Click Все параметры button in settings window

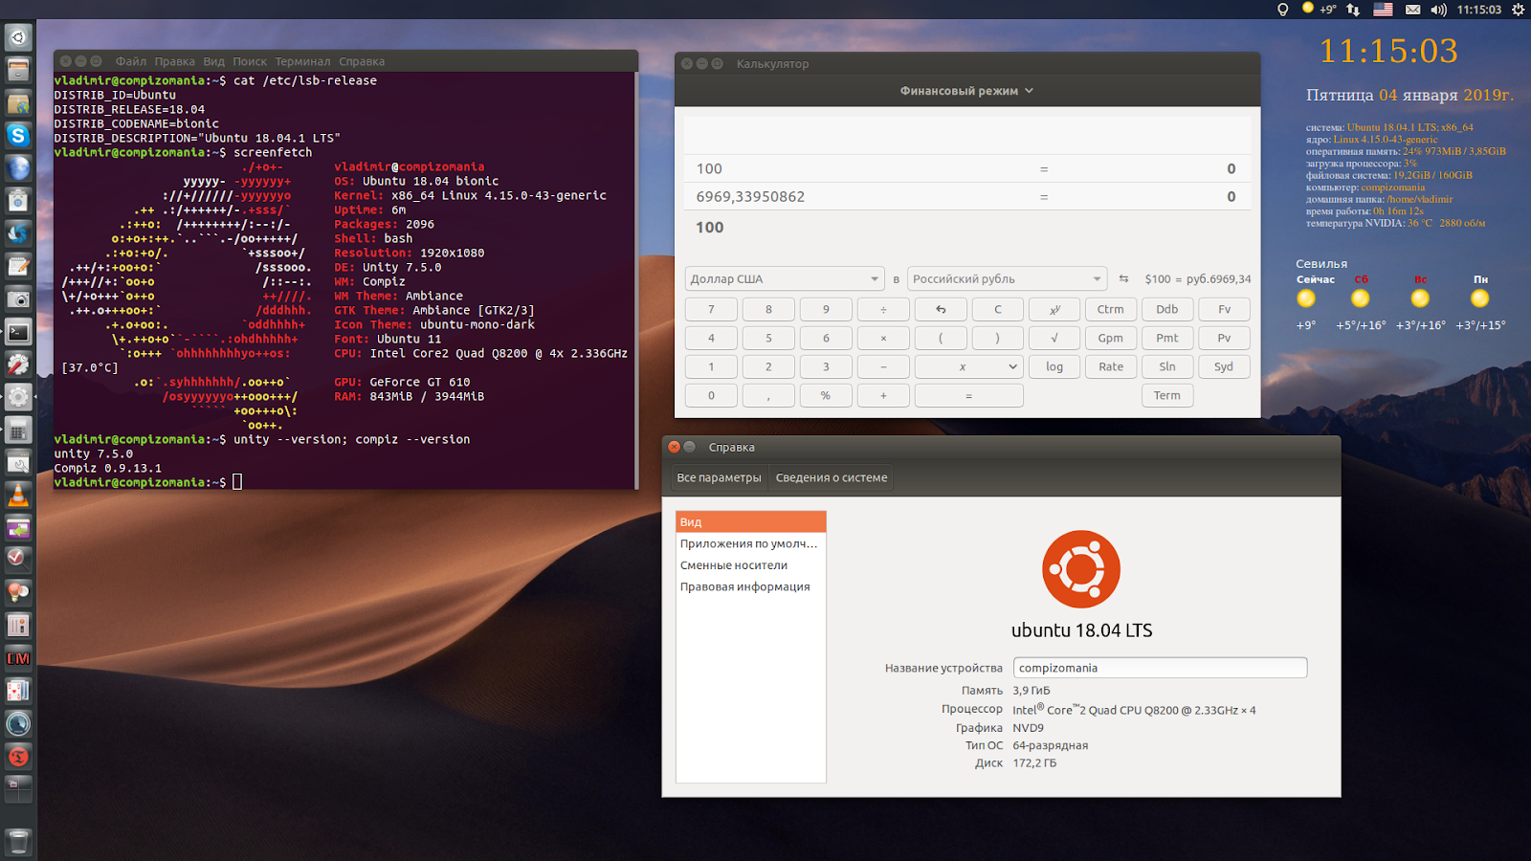click(x=719, y=477)
